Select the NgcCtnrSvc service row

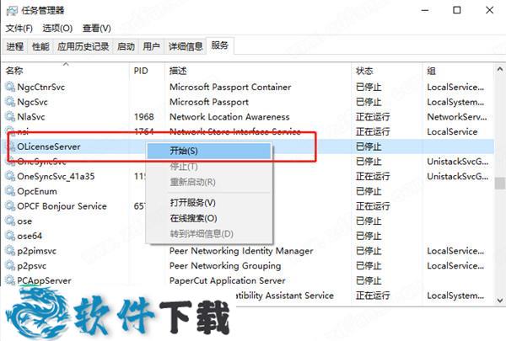pyautogui.click(x=249, y=87)
